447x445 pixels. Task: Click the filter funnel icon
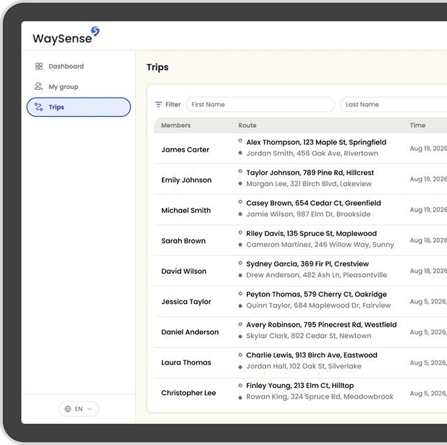[158, 104]
